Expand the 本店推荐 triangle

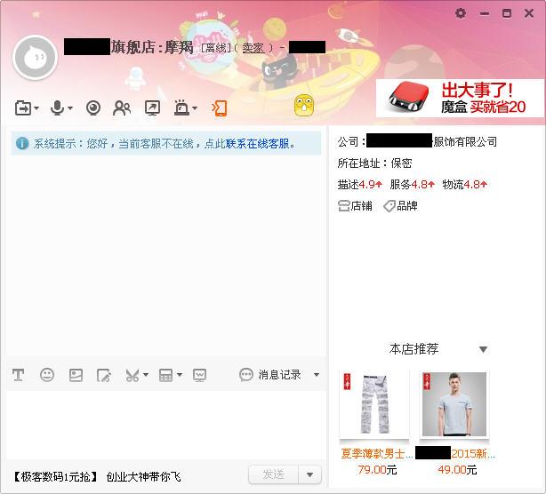click(x=483, y=349)
